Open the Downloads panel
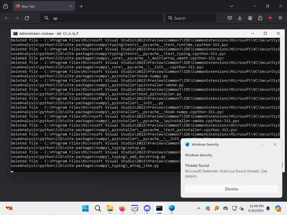Viewport: 287px width, 215px height. 240,18
